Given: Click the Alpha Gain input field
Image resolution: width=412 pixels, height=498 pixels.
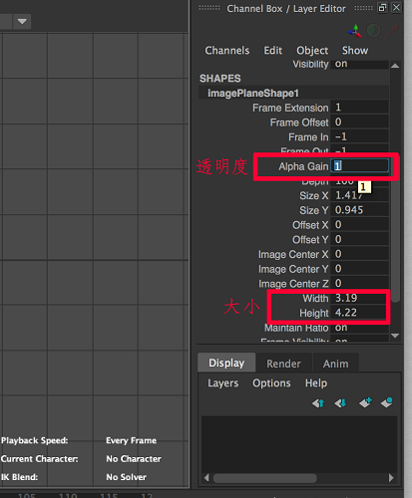Looking at the screenshot, I should [359, 166].
